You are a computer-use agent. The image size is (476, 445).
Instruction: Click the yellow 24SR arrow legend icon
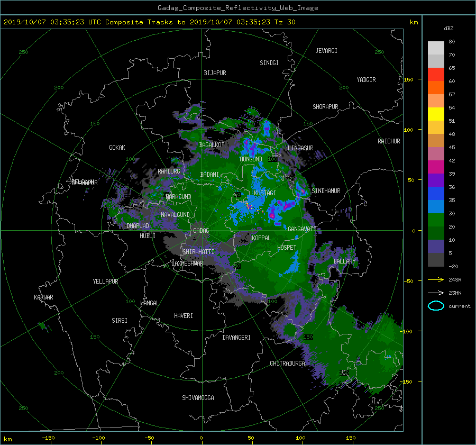[436, 279]
